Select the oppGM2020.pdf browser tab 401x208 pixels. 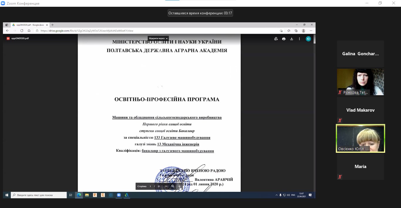pyautogui.click(x=30, y=25)
